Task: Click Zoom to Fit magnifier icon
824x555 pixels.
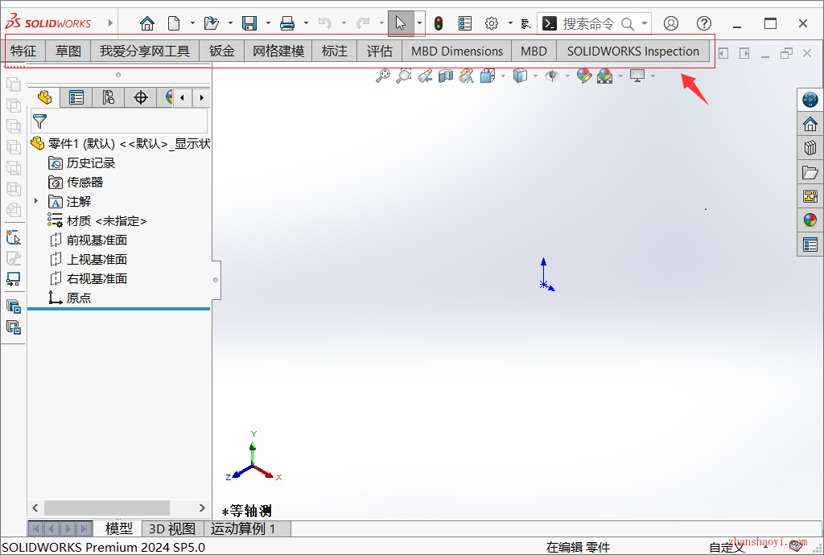Action: click(383, 76)
